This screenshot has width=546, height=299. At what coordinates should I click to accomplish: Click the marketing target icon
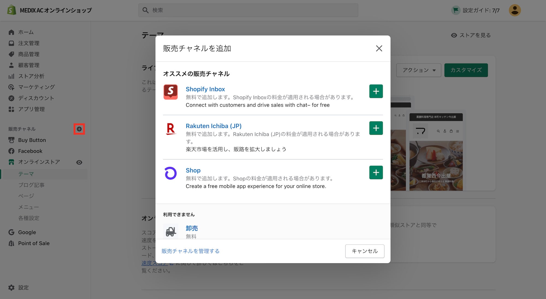11,87
